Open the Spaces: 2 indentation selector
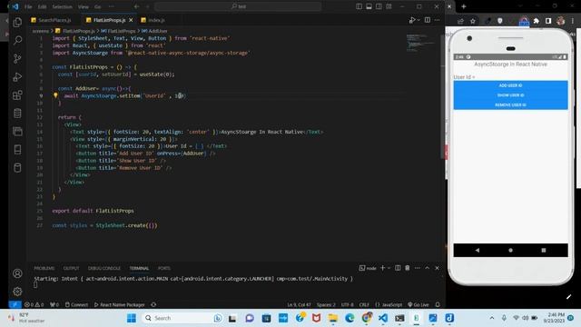 [x=326, y=305]
